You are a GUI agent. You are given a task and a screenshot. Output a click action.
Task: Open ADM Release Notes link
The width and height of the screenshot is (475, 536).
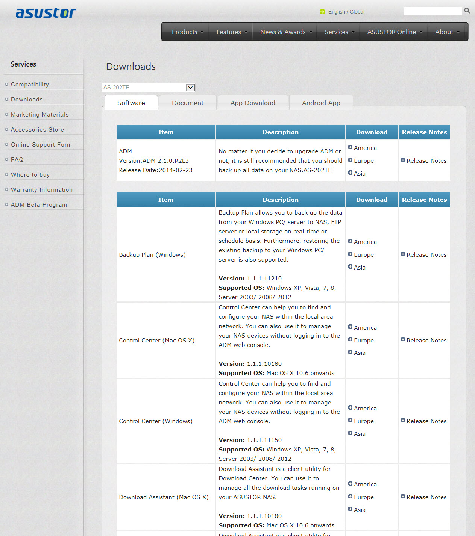[x=426, y=161]
